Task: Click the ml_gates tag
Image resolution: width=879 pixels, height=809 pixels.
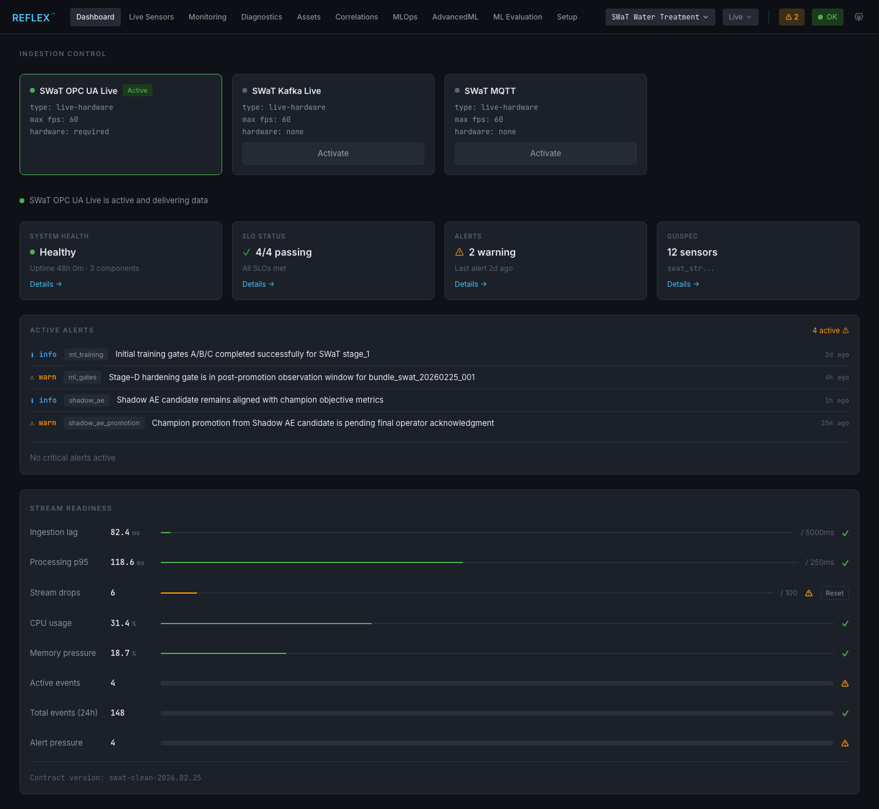Action: tap(82, 377)
